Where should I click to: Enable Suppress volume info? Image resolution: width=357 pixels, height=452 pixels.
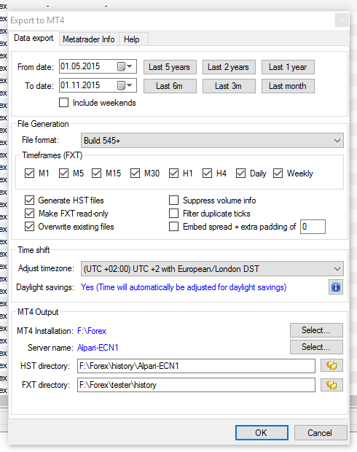[x=173, y=200]
